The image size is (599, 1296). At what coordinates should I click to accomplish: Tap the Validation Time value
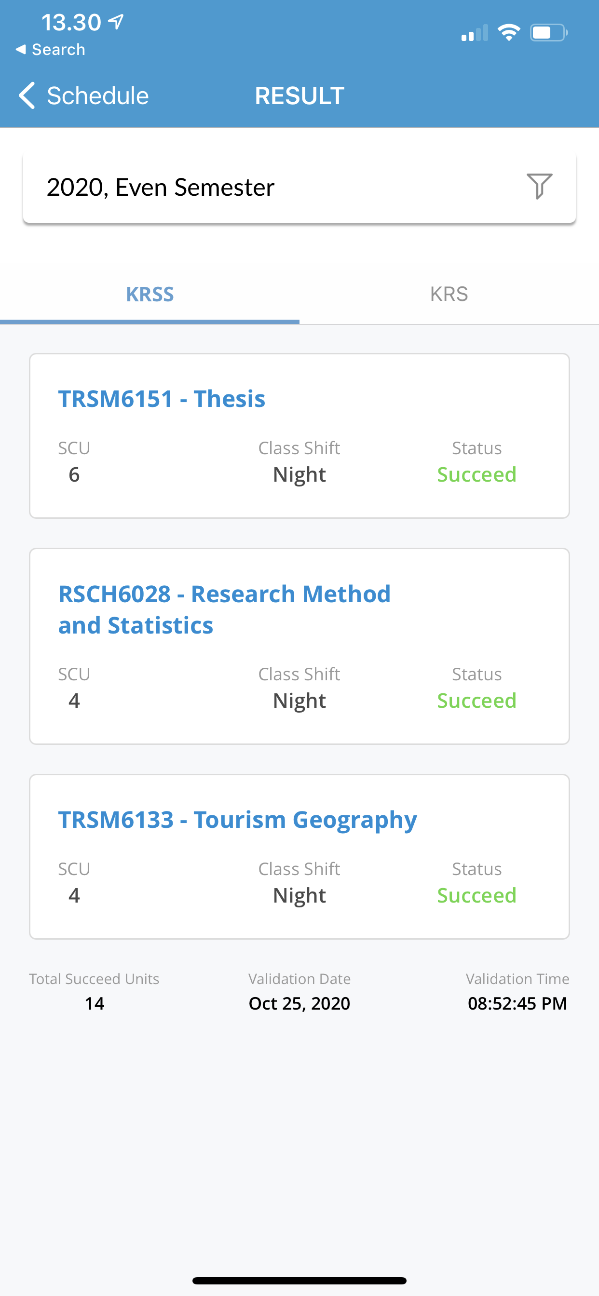(x=517, y=1003)
